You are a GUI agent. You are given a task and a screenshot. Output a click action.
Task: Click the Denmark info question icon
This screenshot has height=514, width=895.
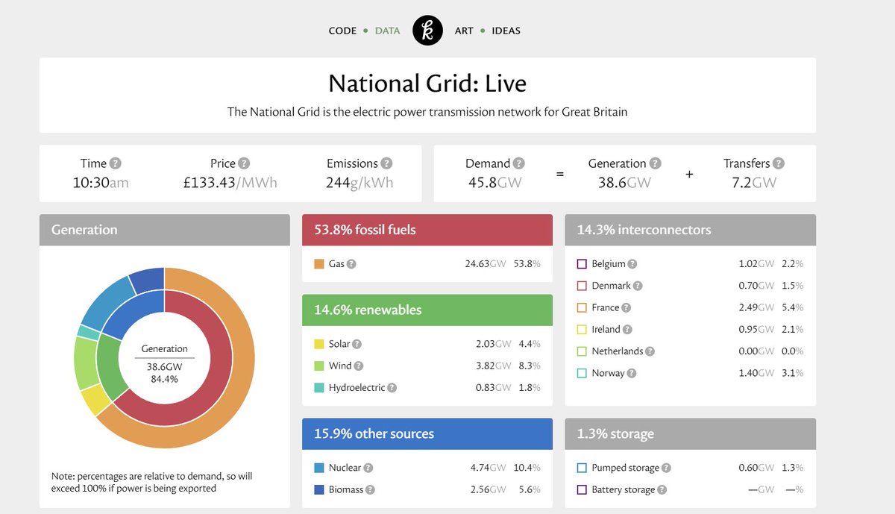coord(637,286)
